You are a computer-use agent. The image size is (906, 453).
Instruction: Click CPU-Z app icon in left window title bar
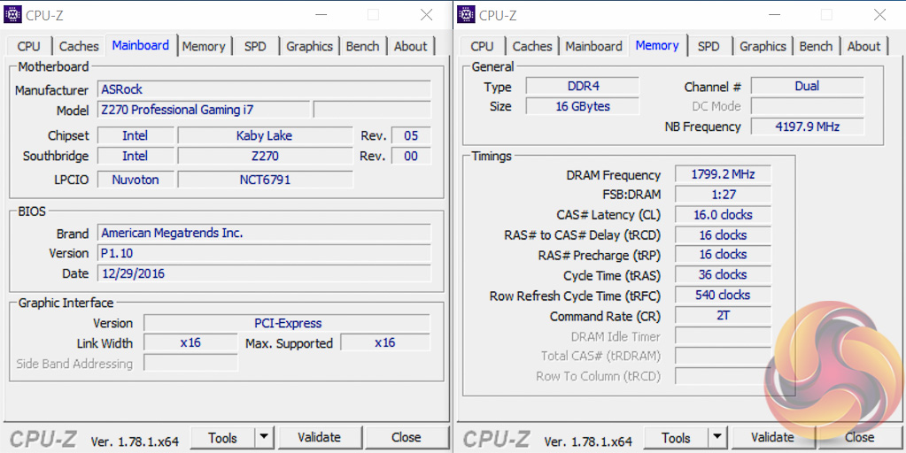click(12, 14)
